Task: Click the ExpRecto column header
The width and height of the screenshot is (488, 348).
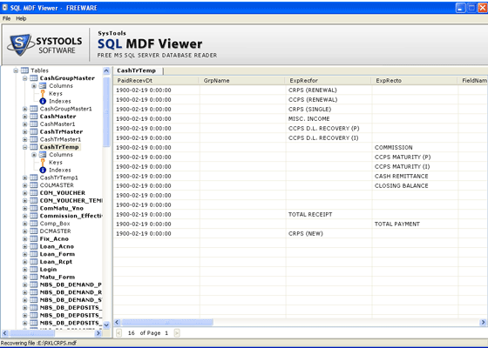Action: point(414,80)
